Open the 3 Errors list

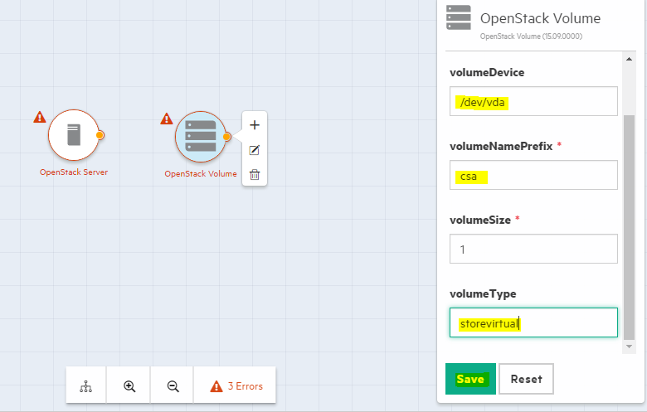click(x=236, y=386)
